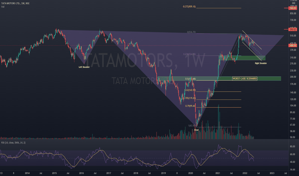The image size is (299, 176).
Task: Select the 0.62(142.90) Fibonacci level label
Action: 190,90
